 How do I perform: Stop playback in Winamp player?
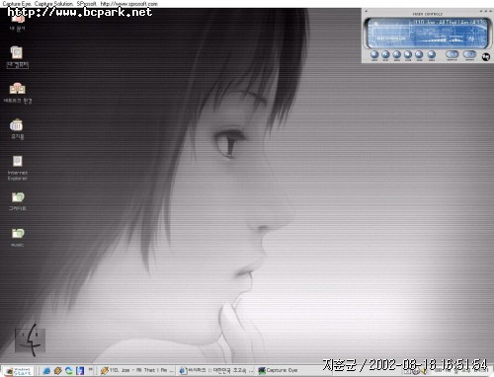point(408,54)
